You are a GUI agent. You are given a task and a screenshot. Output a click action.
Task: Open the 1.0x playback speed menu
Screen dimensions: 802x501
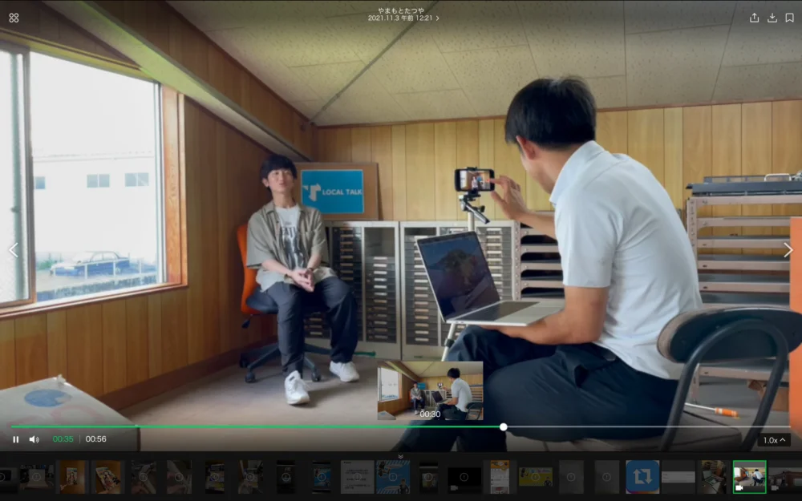[774, 440]
